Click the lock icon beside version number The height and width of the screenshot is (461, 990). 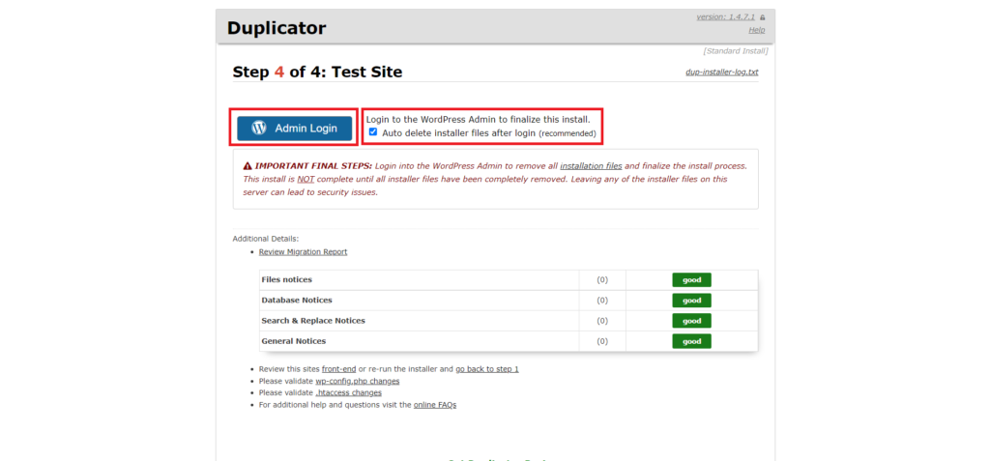pos(763,17)
